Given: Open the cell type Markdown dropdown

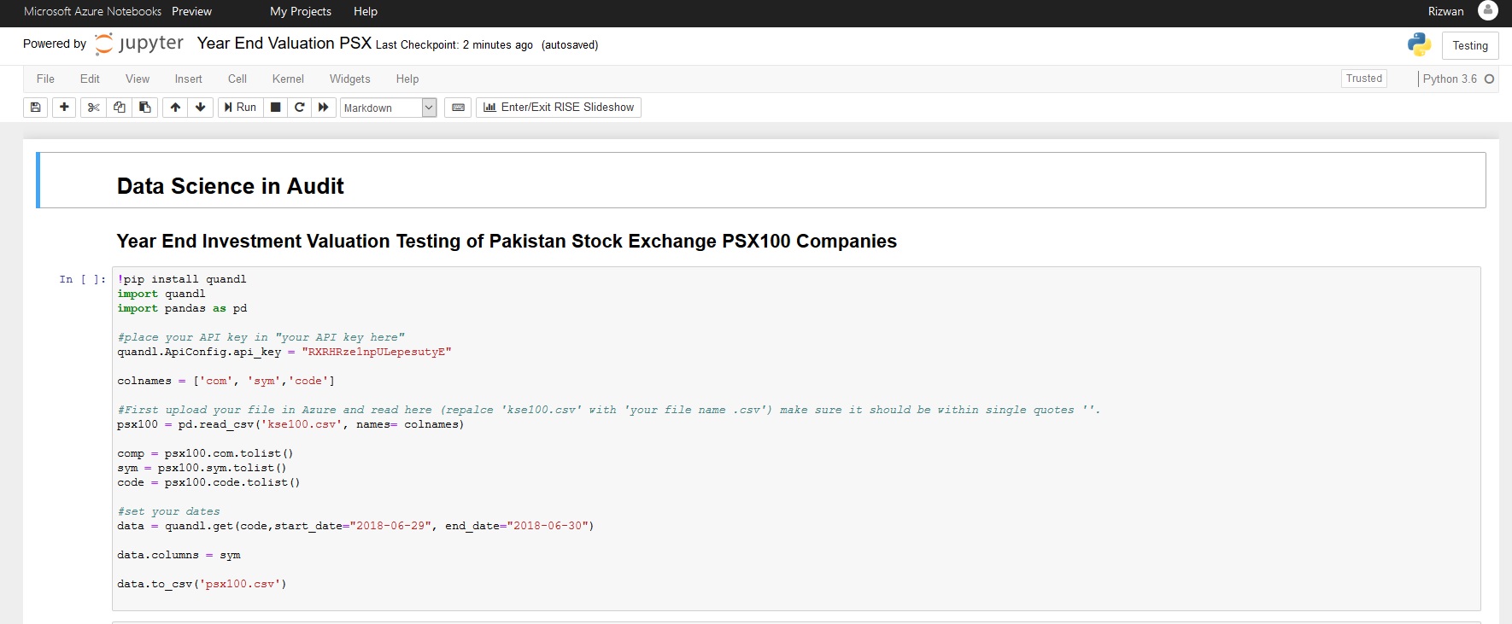Looking at the screenshot, I should click(389, 108).
